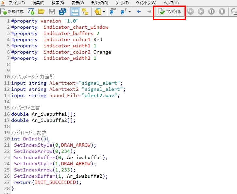Click SetIndexStyle(1,DRAW_ARROW) on line 24

pos(54,164)
